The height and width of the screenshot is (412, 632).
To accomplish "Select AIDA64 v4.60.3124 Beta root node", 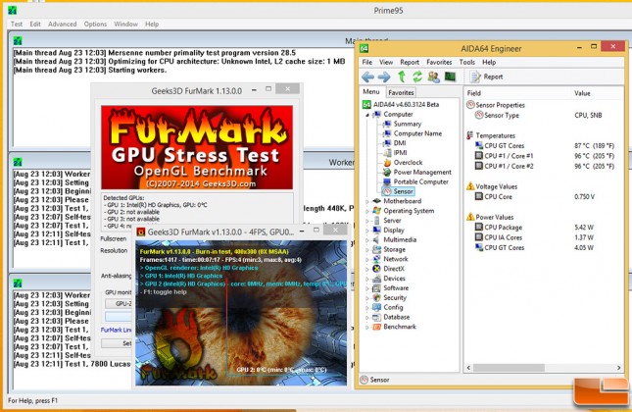I will click(402, 105).
